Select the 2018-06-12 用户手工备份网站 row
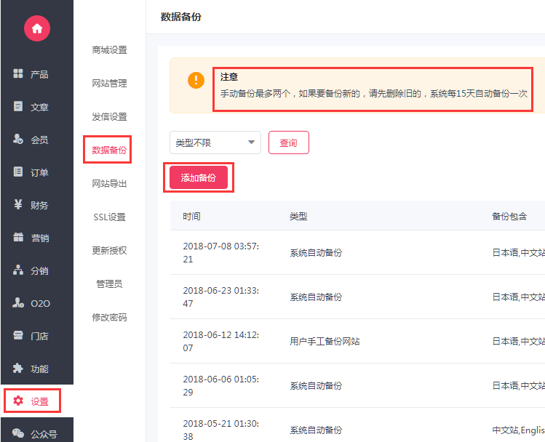Viewport: 545px width, 442px height. point(325,341)
